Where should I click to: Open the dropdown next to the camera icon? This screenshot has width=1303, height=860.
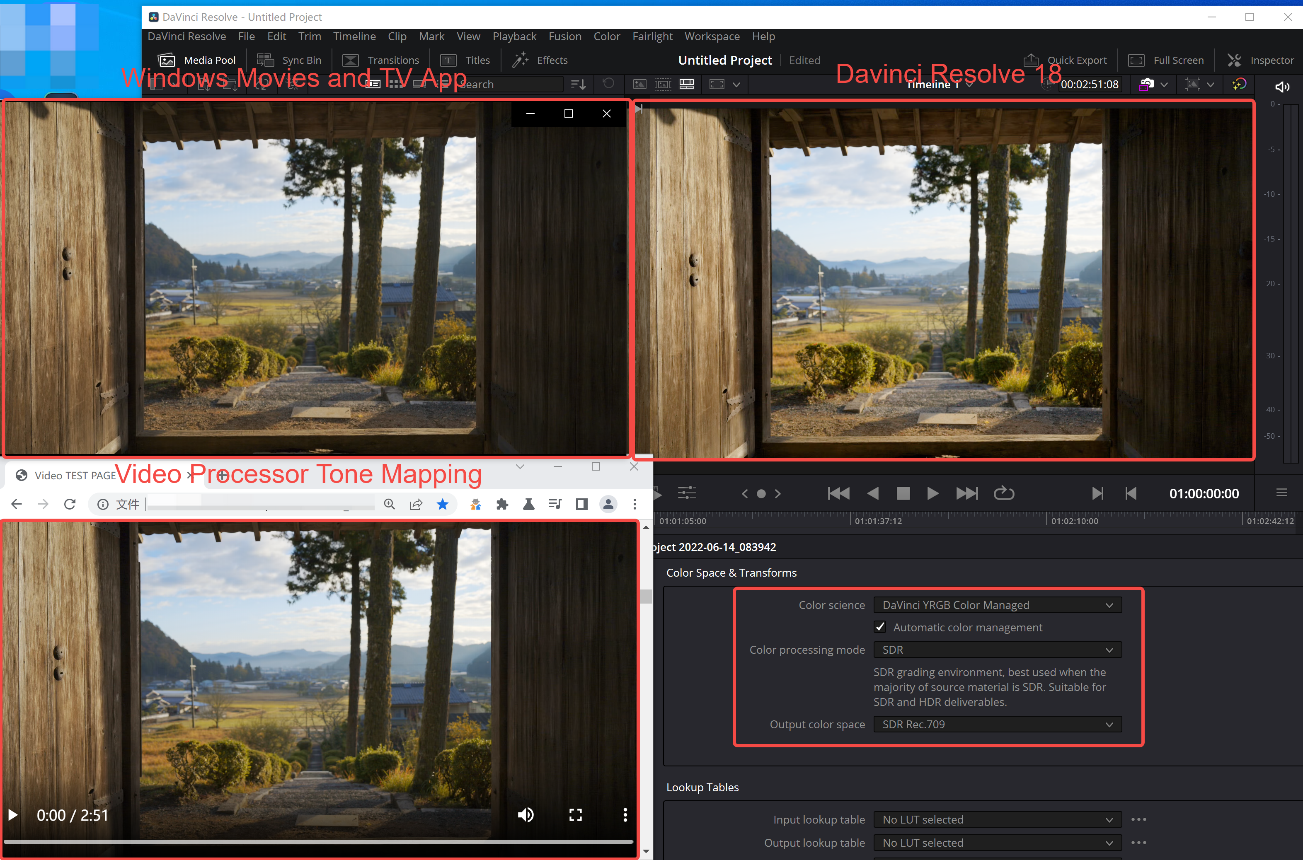1164,85
